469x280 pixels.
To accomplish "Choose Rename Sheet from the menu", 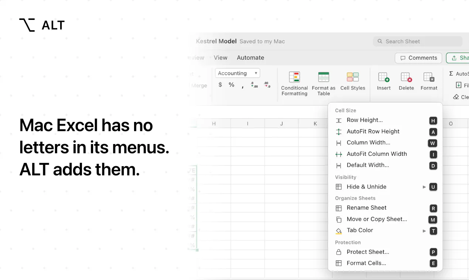I will [385, 208].
